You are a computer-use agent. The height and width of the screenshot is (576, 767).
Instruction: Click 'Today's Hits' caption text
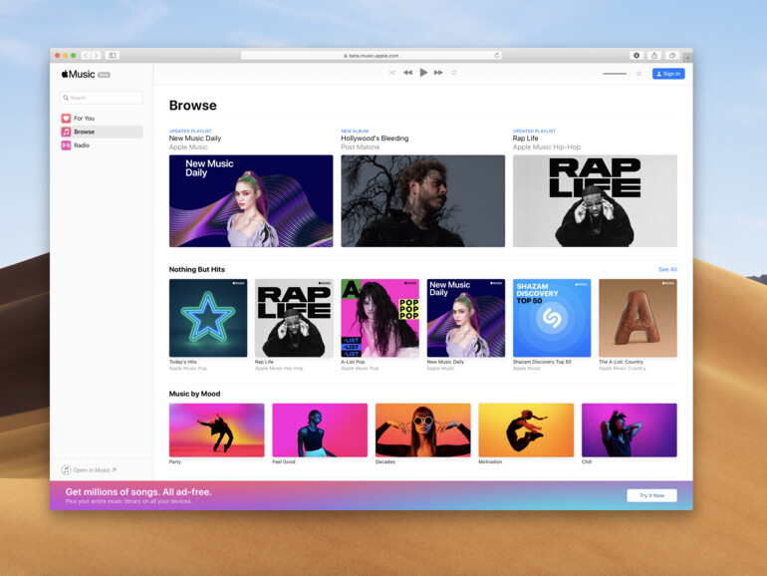point(183,362)
